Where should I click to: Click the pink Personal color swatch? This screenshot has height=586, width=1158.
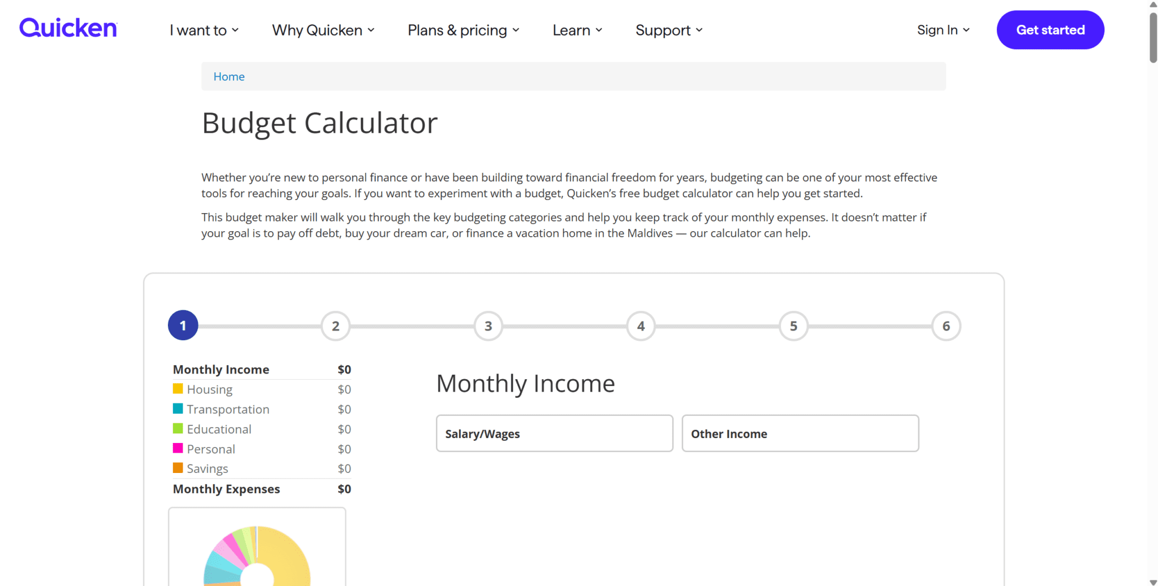[178, 448]
